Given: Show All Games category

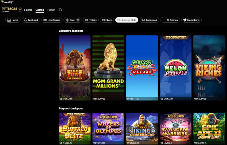Looking at the screenshot, I should coord(170,20).
